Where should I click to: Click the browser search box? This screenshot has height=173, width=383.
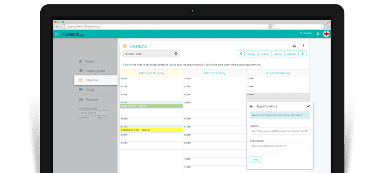[298, 27]
